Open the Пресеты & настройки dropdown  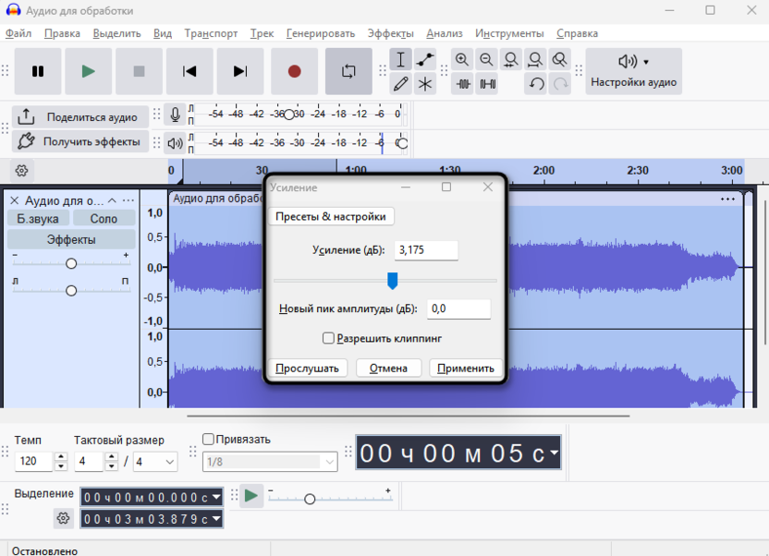tap(331, 216)
